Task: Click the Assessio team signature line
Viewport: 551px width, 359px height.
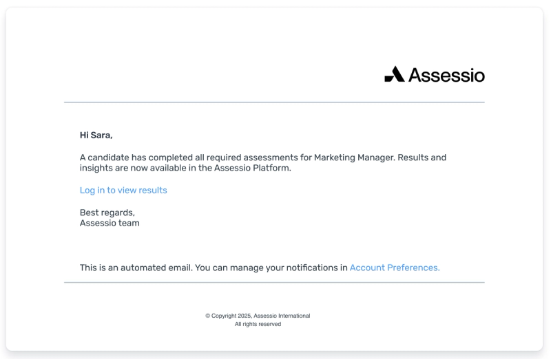Action: [x=110, y=224]
